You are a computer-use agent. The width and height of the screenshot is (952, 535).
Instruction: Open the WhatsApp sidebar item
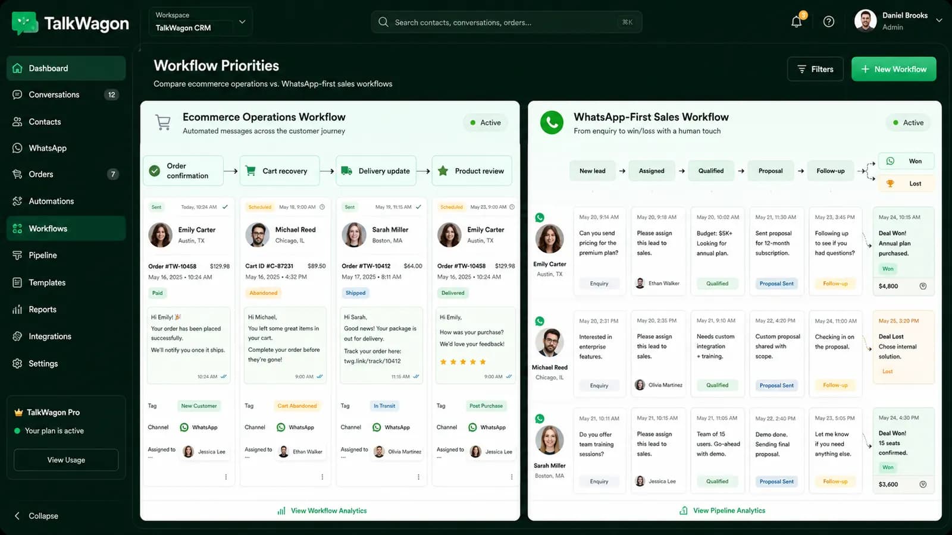(66, 148)
